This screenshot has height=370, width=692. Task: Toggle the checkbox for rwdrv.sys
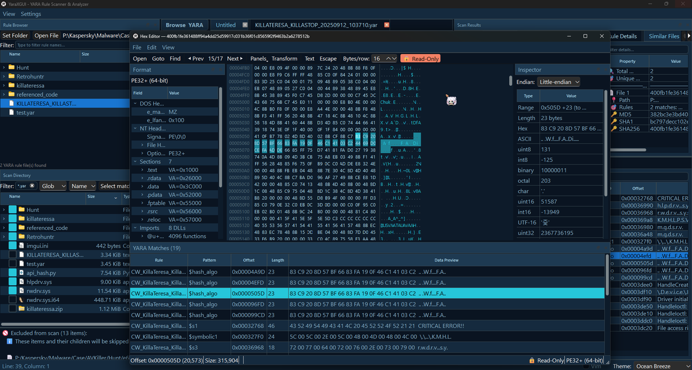pos(13,290)
